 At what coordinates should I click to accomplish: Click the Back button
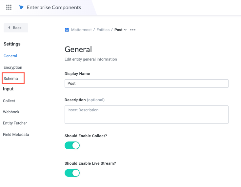(x=16, y=28)
